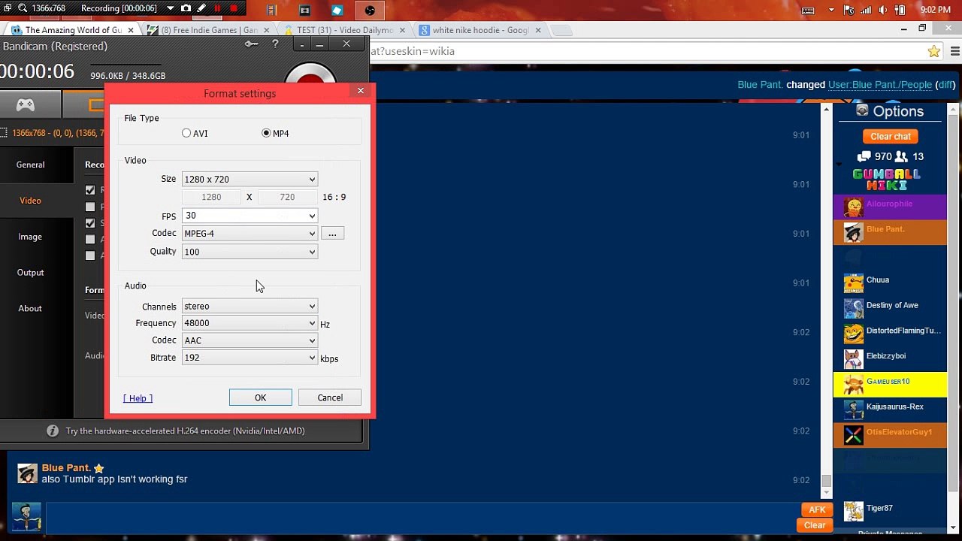Click the Gumball Wiki logo
This screenshot has width=962, height=541.
[887, 179]
